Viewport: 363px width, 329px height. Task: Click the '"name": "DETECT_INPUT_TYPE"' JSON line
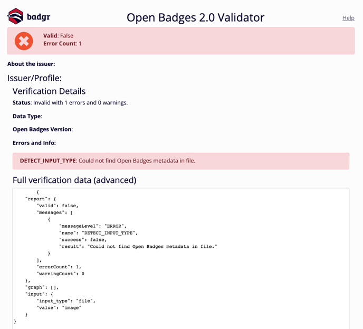tap(98, 233)
